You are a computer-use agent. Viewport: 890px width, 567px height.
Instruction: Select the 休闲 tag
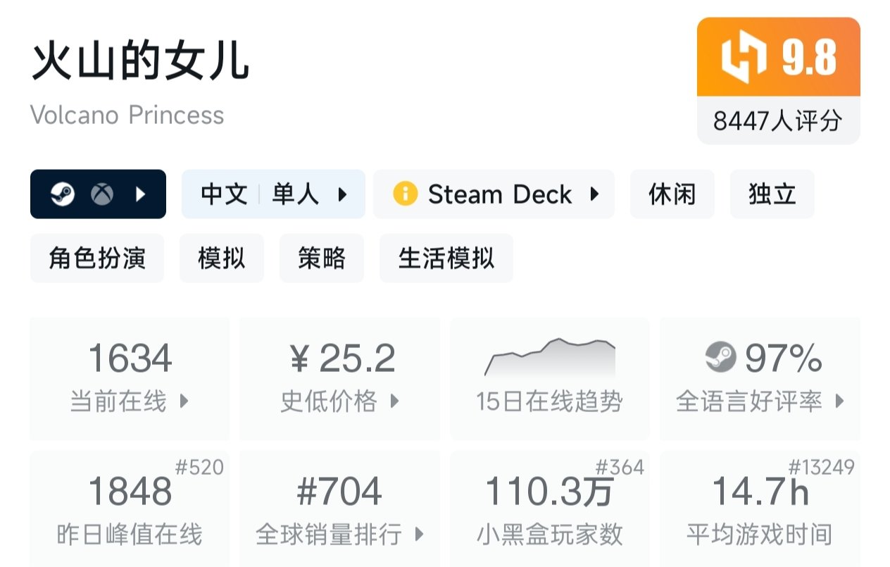tap(672, 194)
